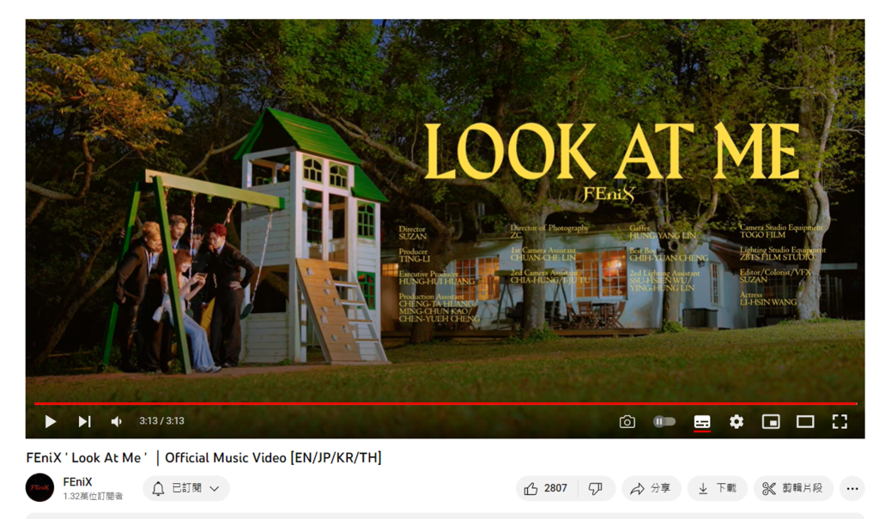
Task: Dislike this video
Action: [x=596, y=489]
